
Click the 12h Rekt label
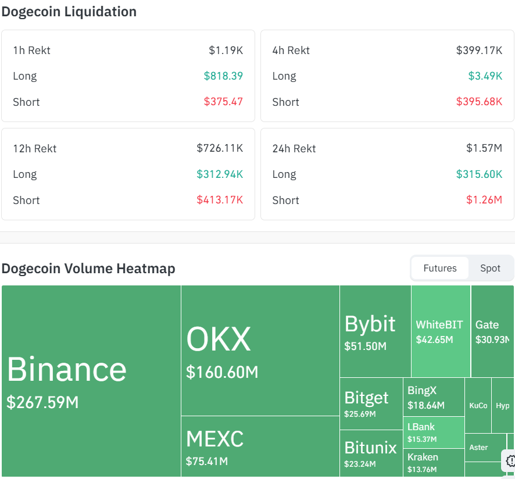tap(35, 148)
